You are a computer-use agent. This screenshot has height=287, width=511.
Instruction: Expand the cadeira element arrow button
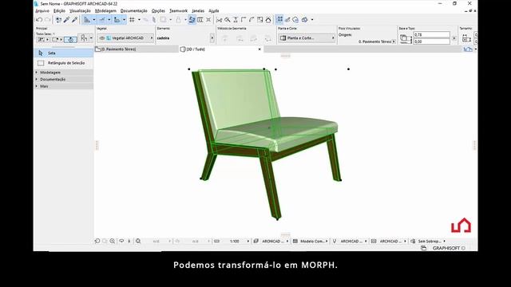tap(212, 38)
